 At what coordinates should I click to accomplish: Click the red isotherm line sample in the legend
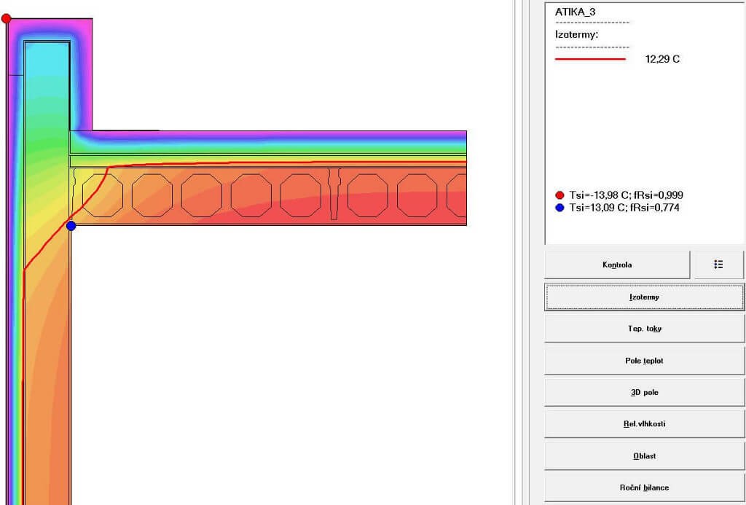coord(590,59)
